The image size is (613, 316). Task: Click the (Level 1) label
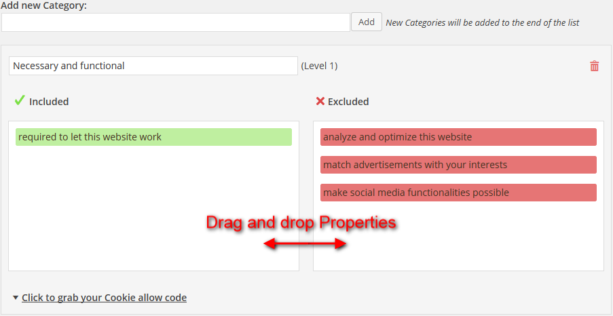(x=320, y=66)
